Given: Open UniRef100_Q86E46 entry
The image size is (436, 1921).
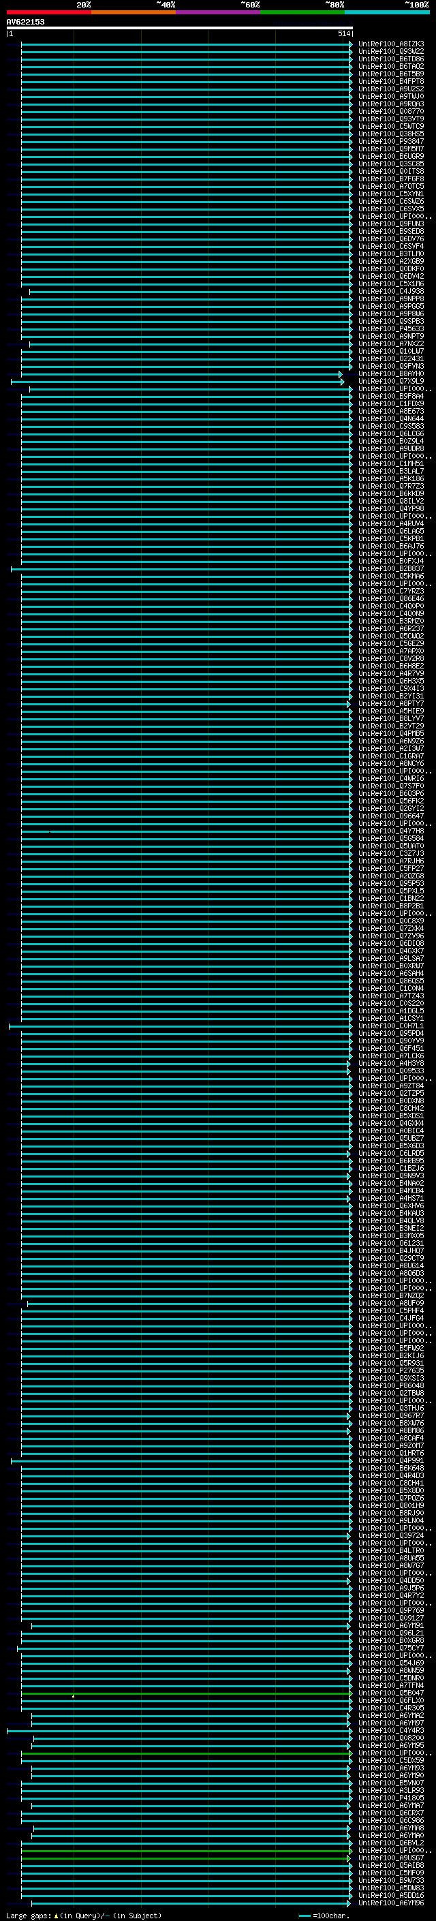Looking at the screenshot, I should coord(391,599).
